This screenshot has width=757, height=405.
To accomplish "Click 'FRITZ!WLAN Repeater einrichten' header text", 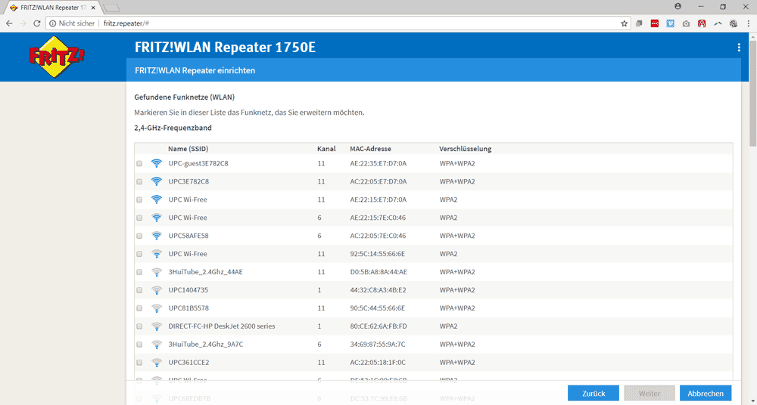I will click(x=195, y=70).
